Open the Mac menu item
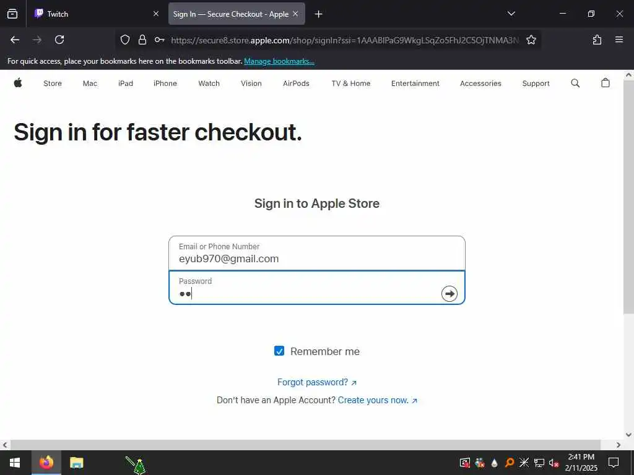 point(90,83)
